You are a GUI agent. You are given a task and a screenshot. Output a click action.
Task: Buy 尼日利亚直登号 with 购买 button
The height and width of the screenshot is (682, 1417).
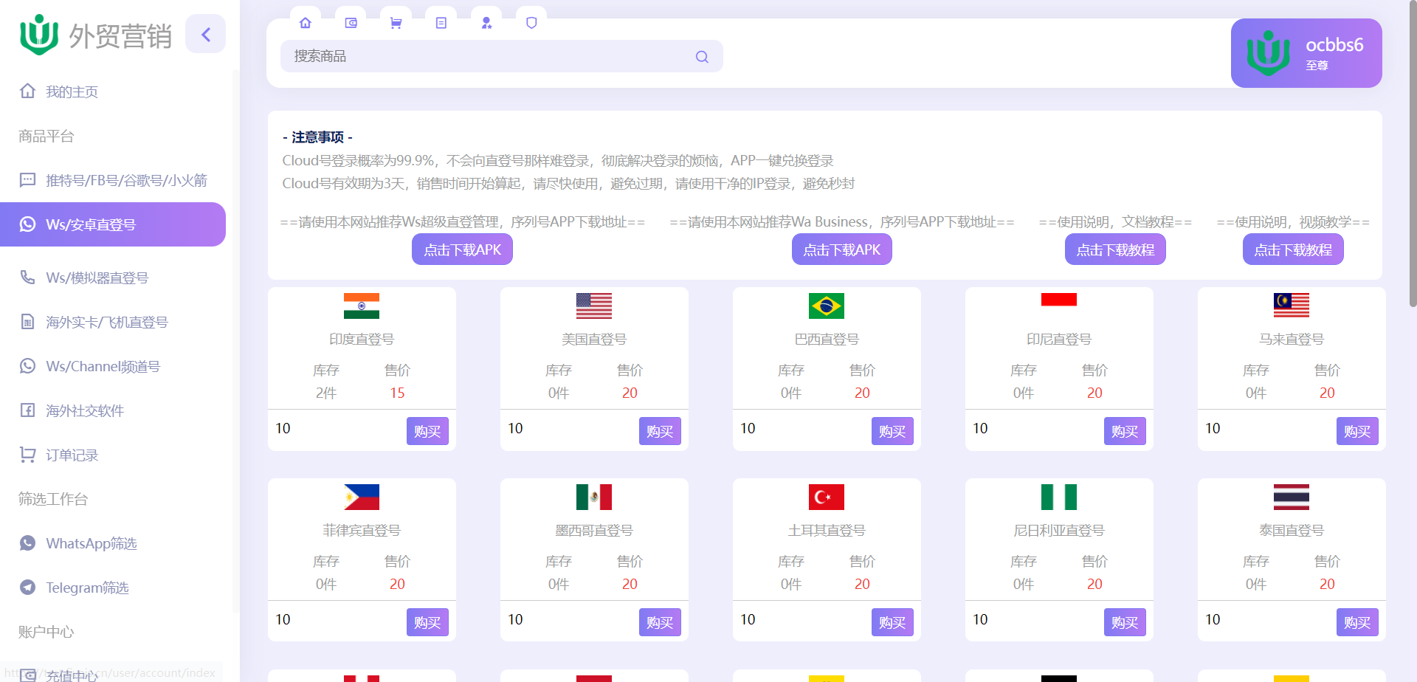[1125, 622]
